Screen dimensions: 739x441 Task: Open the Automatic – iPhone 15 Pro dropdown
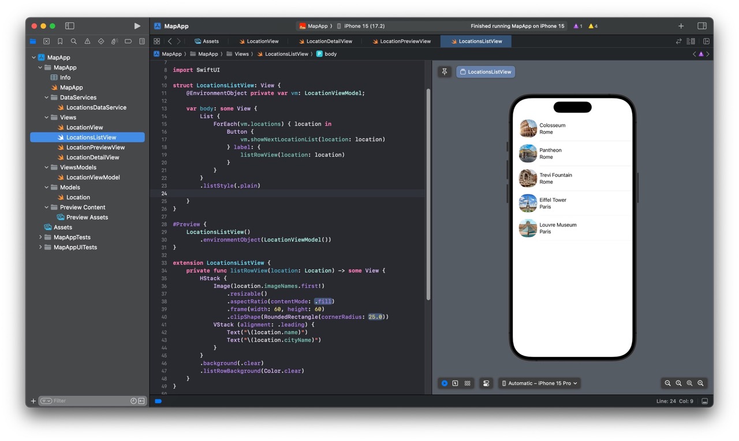539,383
